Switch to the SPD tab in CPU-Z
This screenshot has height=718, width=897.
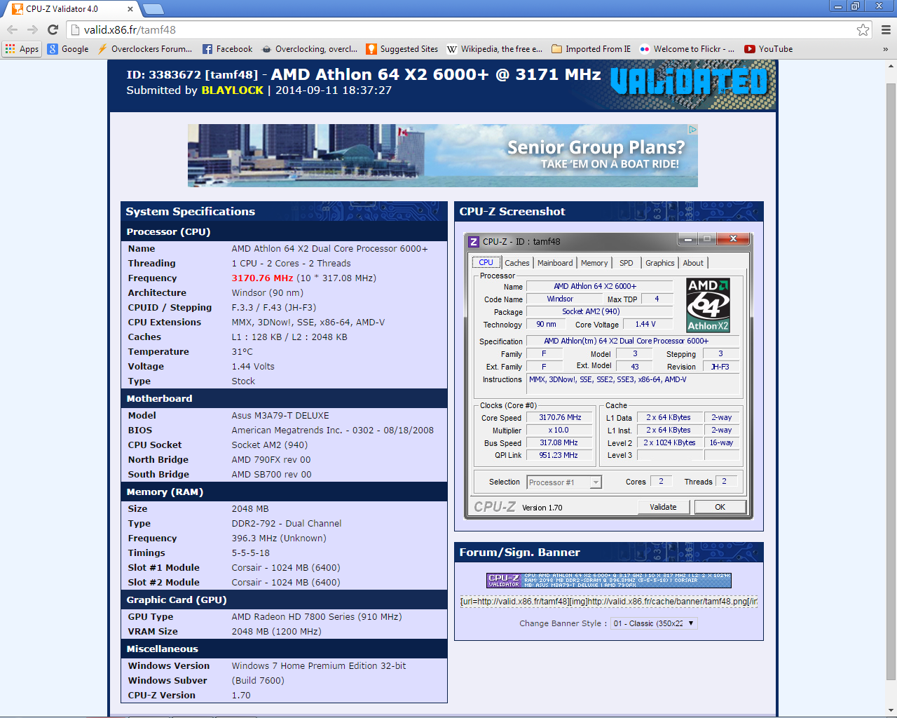tap(626, 263)
